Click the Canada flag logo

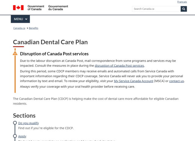pyautogui.click(x=18, y=8)
